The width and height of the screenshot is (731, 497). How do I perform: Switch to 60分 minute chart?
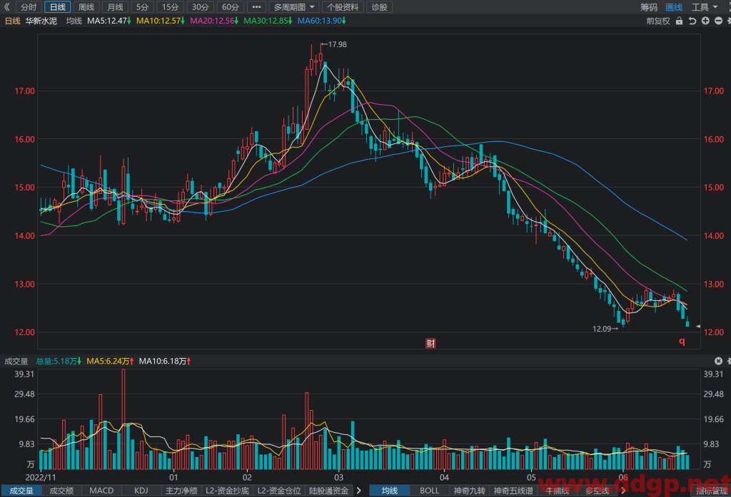231,7
